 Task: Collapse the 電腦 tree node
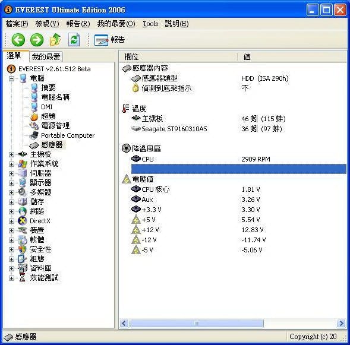pyautogui.click(x=11, y=78)
